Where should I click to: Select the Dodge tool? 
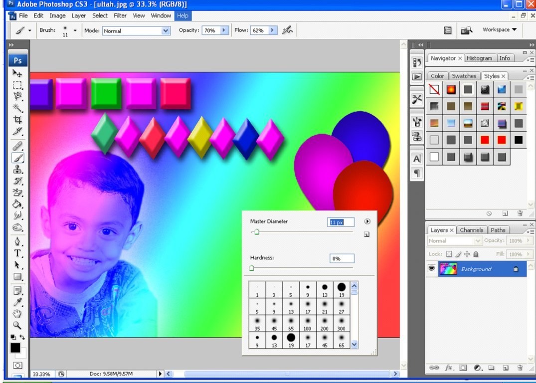17,227
